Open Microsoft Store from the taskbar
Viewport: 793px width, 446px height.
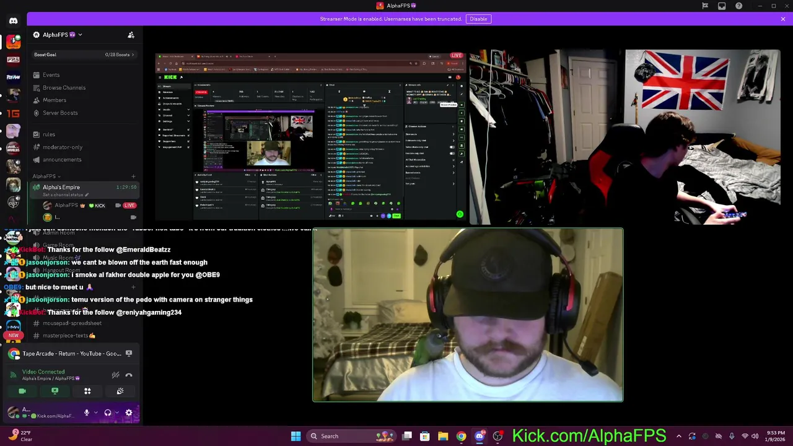[x=425, y=436]
